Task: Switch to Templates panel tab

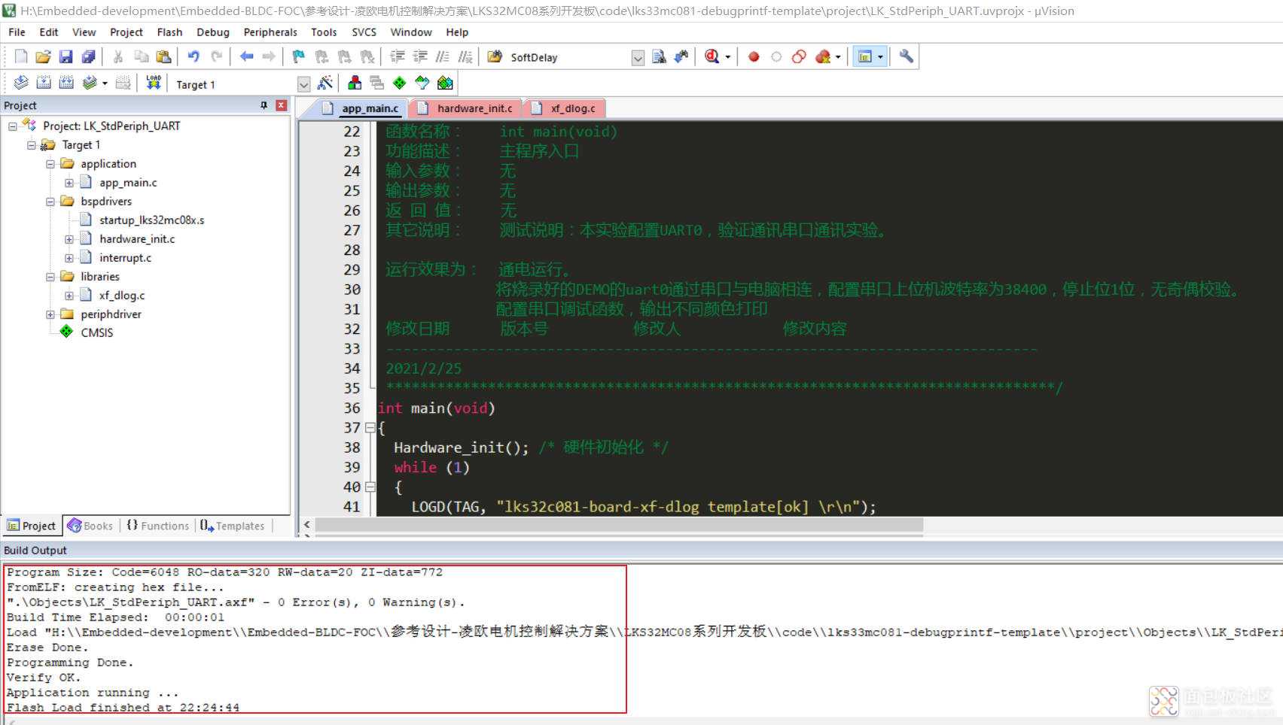Action: click(233, 526)
